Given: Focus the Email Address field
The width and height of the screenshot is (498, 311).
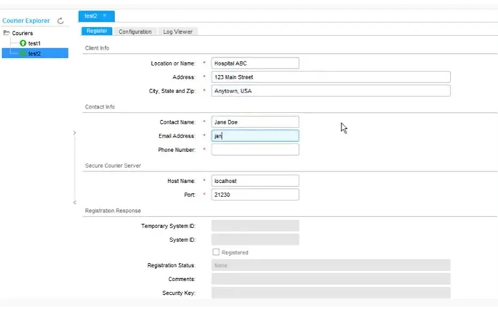Looking at the screenshot, I should tap(255, 136).
